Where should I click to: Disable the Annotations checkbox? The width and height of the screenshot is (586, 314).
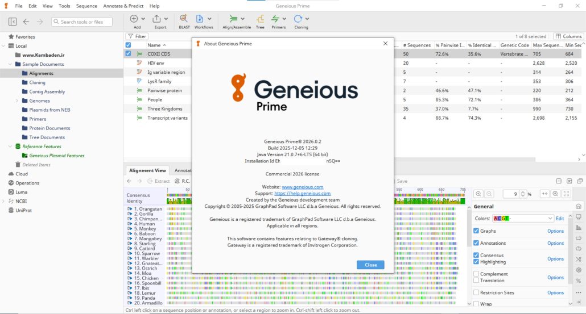476,243
